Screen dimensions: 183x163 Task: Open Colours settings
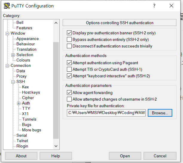pos(23,60)
